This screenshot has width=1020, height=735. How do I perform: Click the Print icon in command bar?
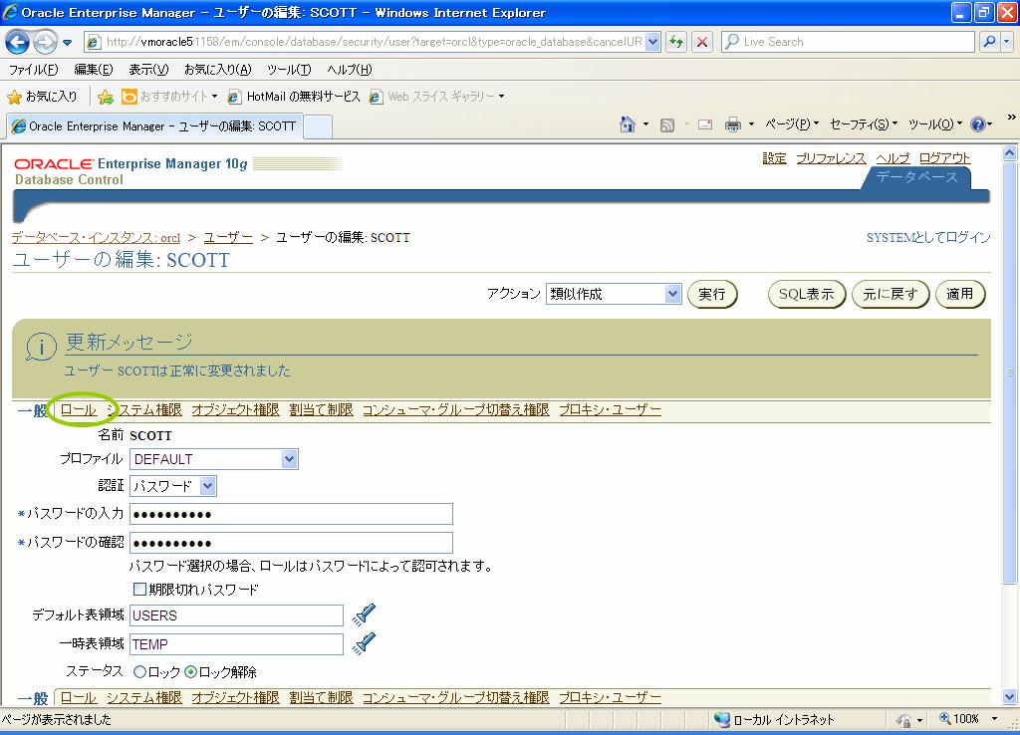733,124
